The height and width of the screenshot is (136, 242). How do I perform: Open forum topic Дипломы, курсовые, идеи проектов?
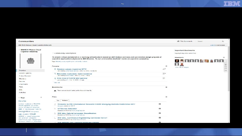[x=74, y=74]
